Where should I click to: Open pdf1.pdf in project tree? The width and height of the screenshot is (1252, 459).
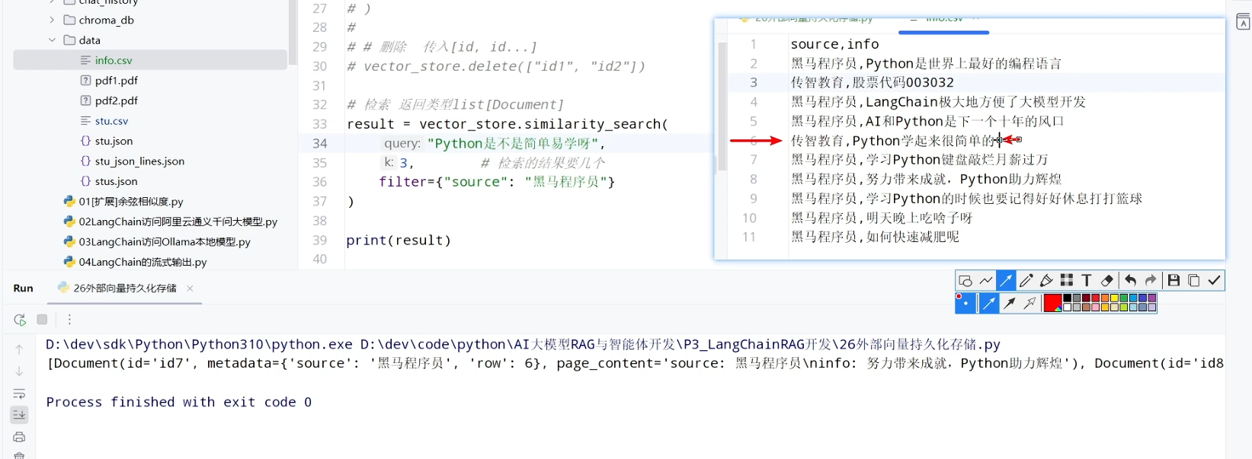(116, 81)
